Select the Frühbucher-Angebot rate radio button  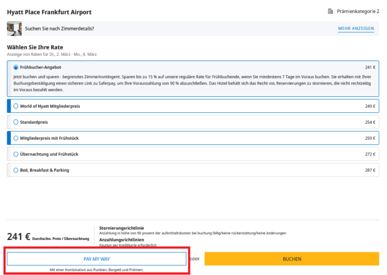16,67
